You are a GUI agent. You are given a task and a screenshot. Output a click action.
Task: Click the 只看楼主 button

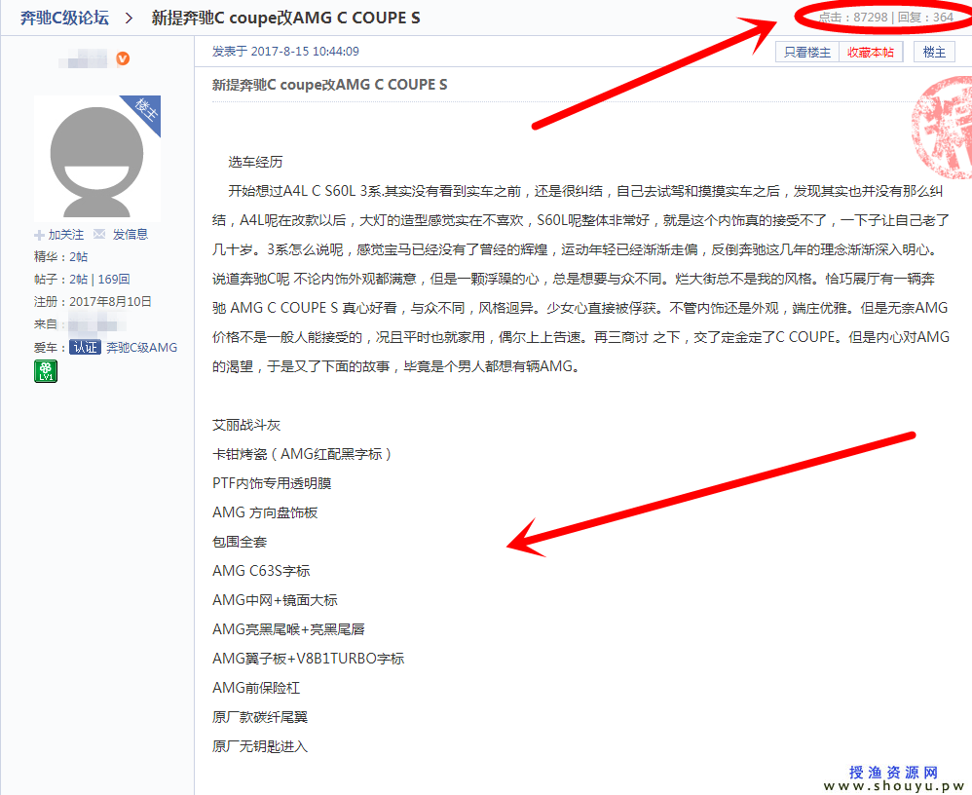(807, 52)
